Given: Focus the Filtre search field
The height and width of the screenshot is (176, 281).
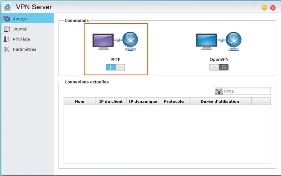Looking at the screenshot, I should pyautogui.click(x=246, y=91).
